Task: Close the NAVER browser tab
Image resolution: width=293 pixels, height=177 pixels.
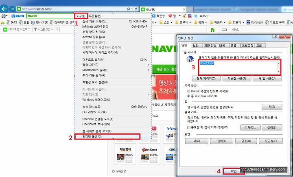Action: (184, 9)
